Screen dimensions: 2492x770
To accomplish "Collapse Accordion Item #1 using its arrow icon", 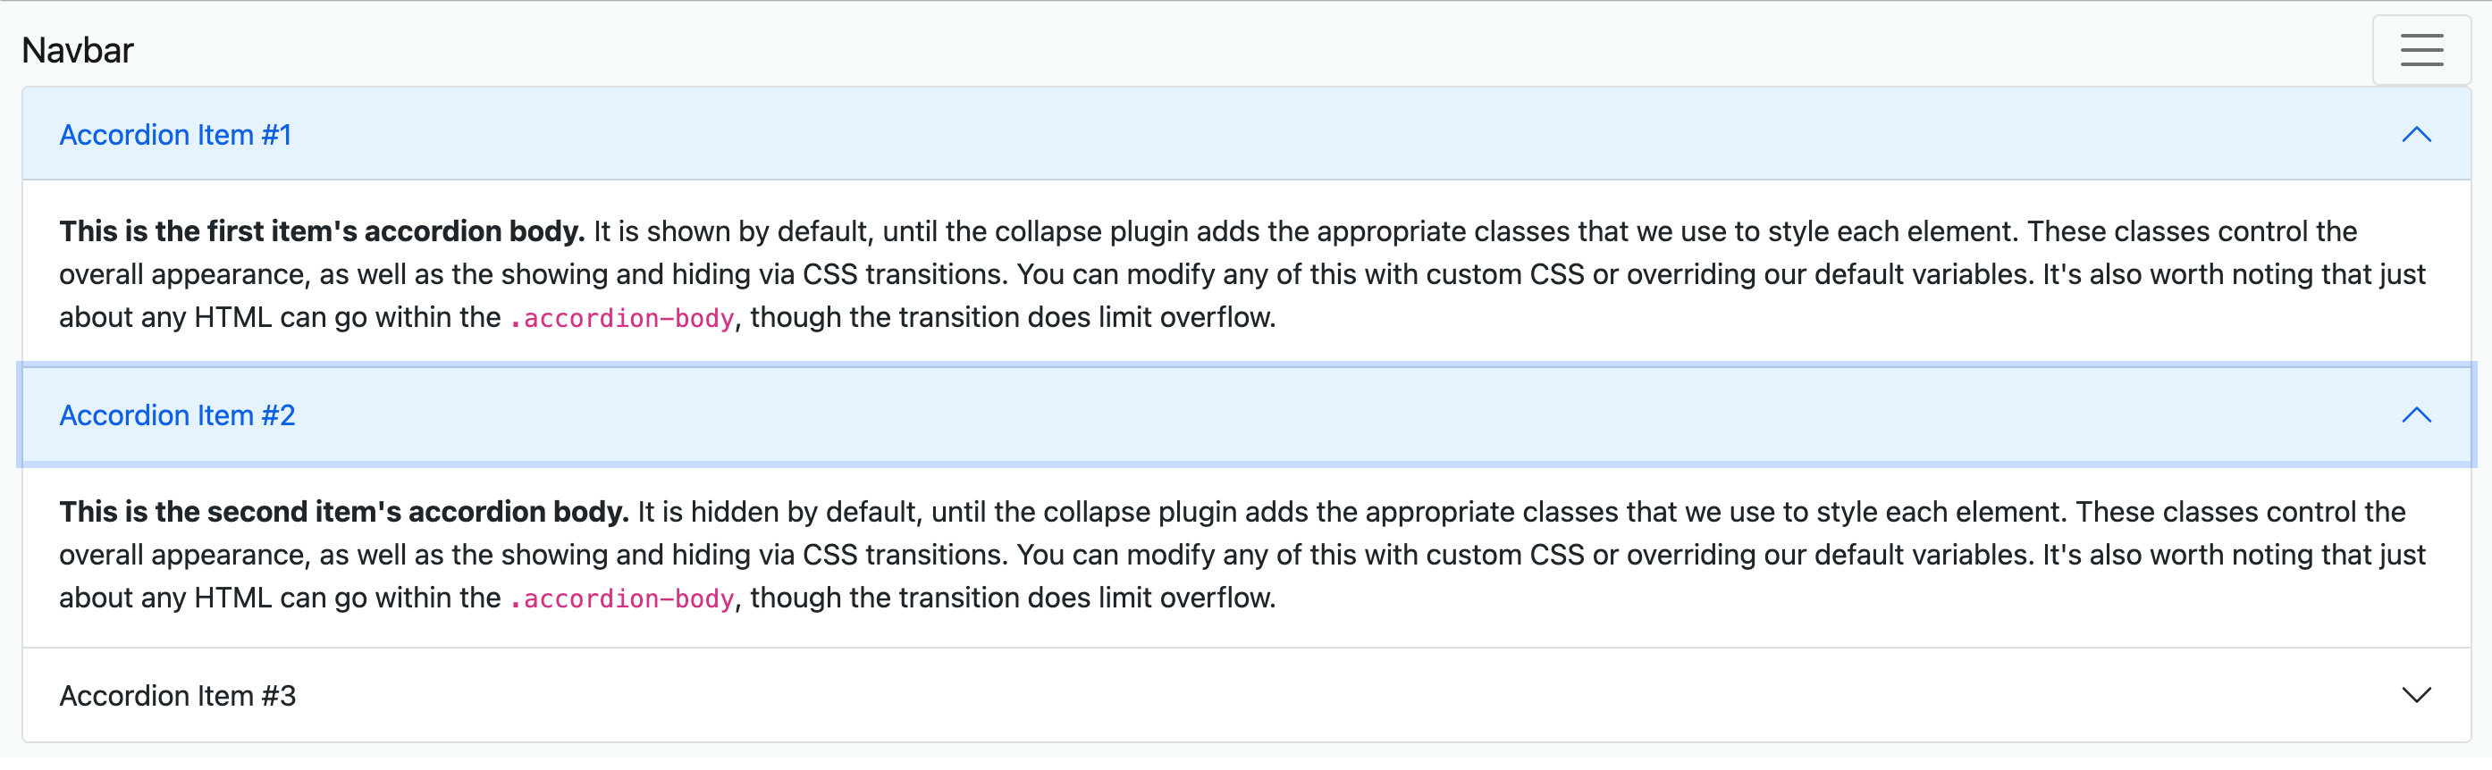I will coord(2417,133).
